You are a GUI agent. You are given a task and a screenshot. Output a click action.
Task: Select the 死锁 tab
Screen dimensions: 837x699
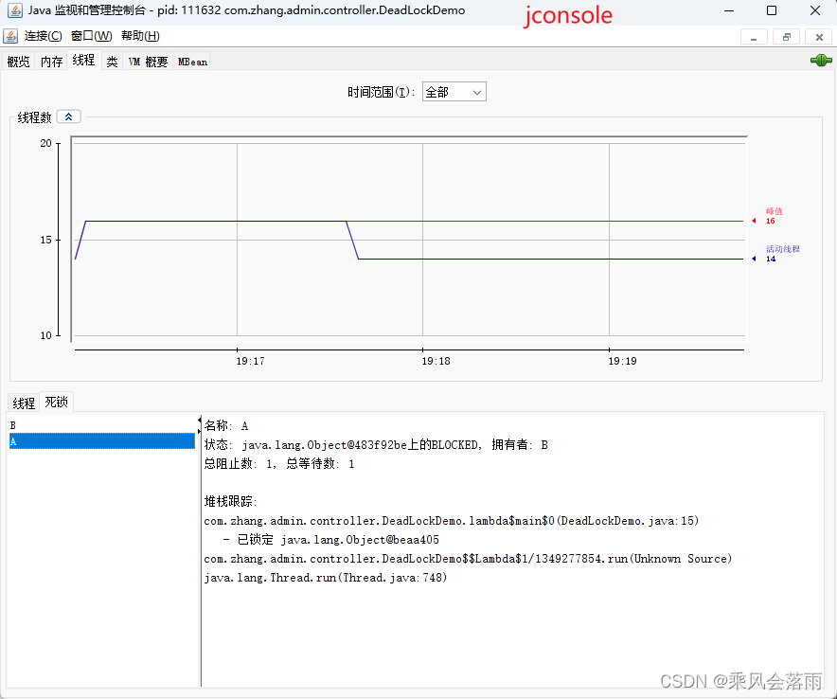tap(56, 403)
